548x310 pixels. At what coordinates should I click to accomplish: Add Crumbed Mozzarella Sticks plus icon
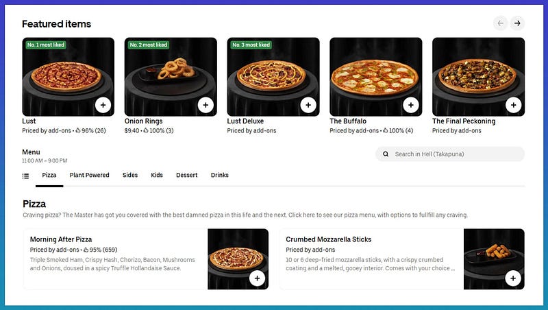[513, 278]
